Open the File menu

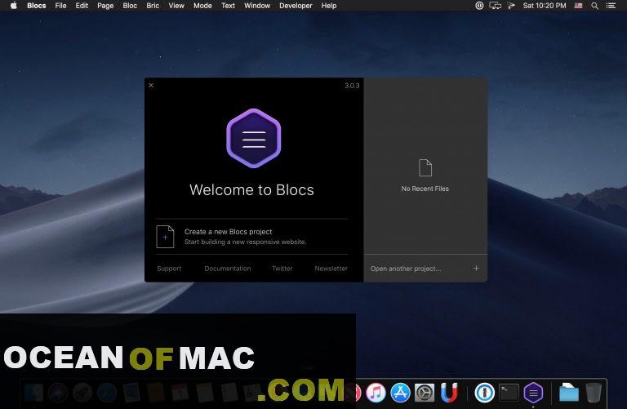click(60, 6)
